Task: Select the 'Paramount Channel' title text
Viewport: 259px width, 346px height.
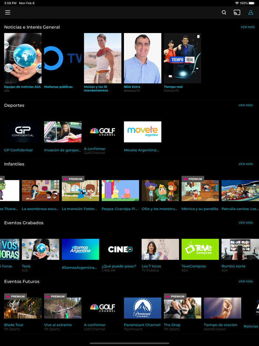Action: point(142,325)
